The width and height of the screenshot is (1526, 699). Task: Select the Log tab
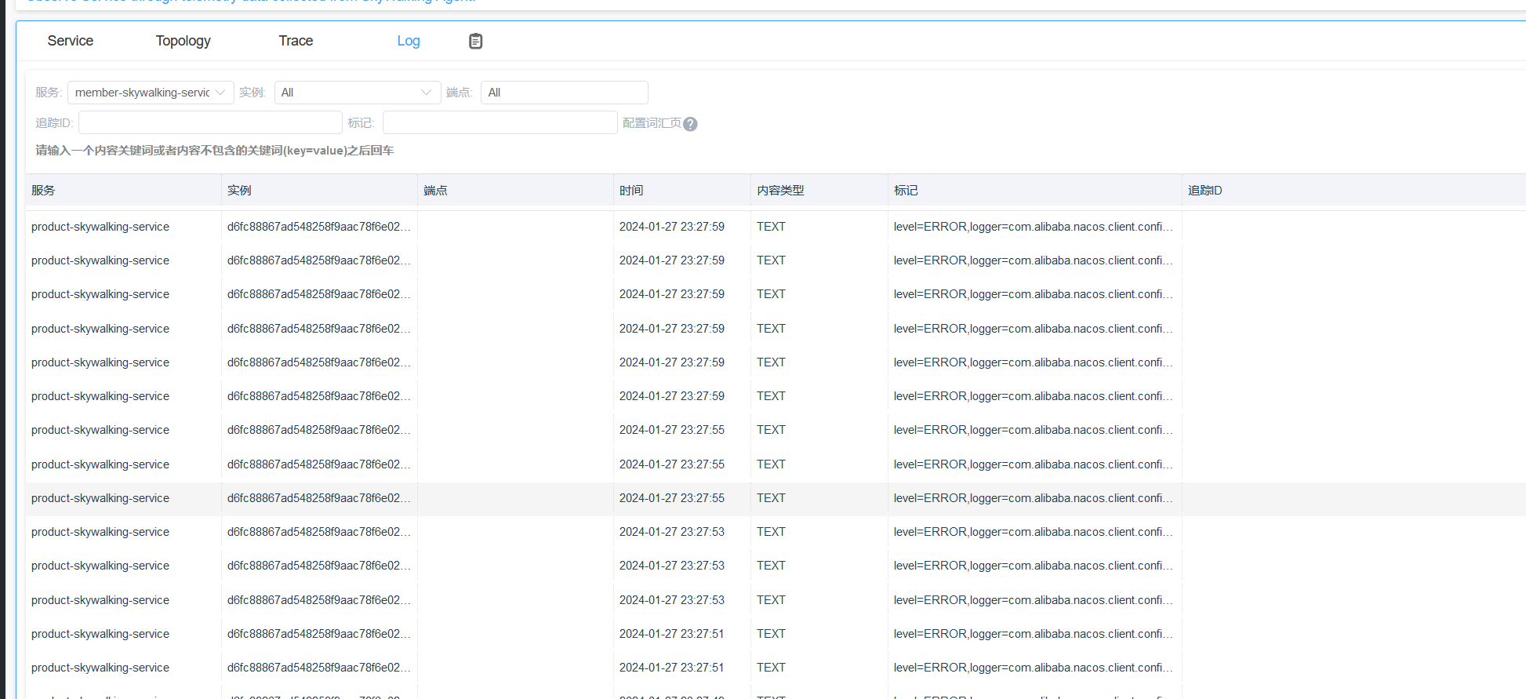pos(409,41)
